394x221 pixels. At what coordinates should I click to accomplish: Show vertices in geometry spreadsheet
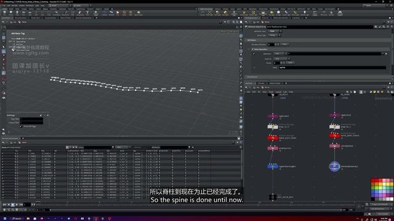point(70,147)
